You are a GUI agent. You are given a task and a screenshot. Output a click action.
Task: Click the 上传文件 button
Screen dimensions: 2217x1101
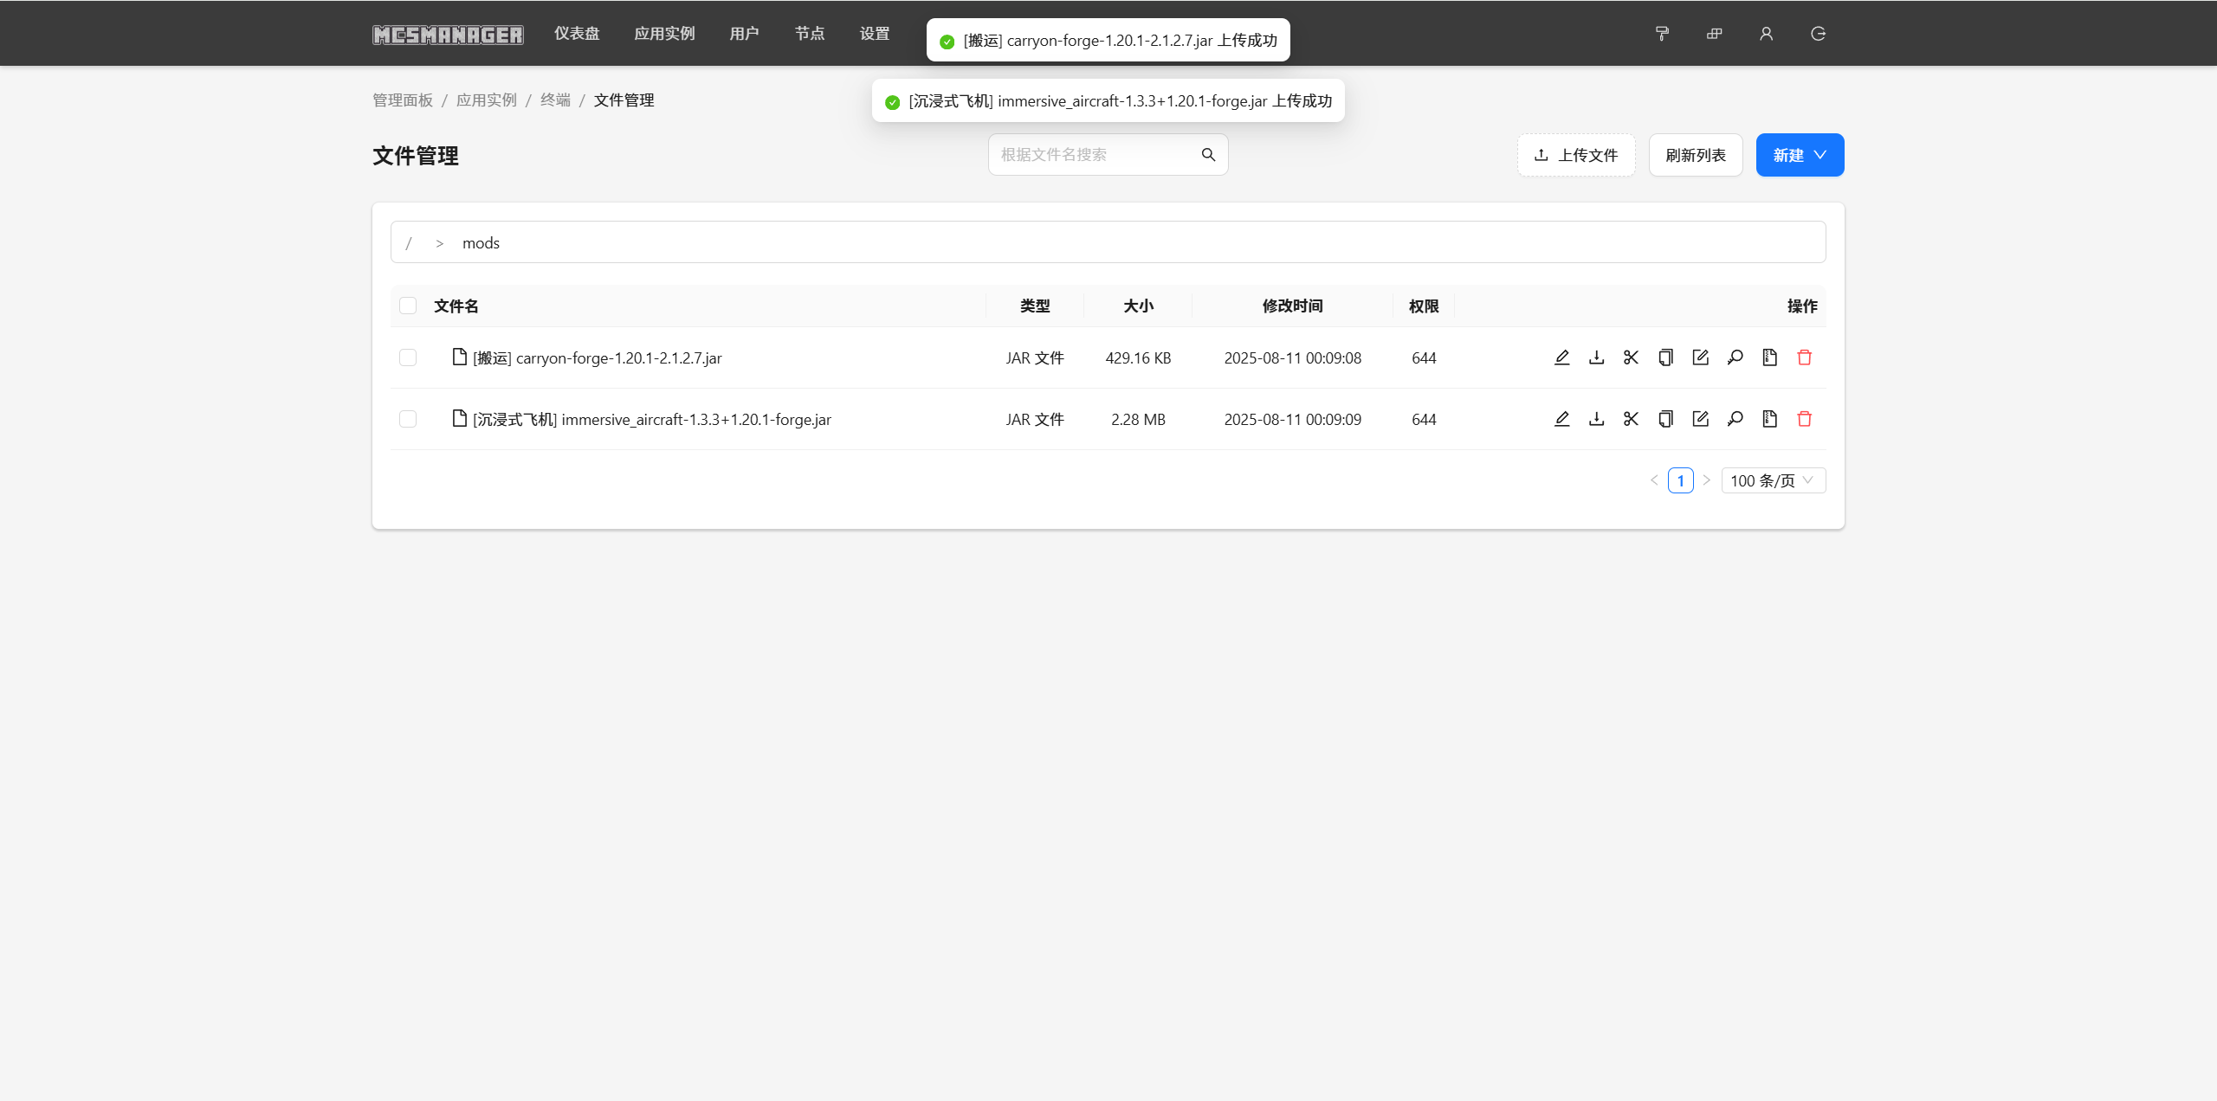(x=1576, y=155)
